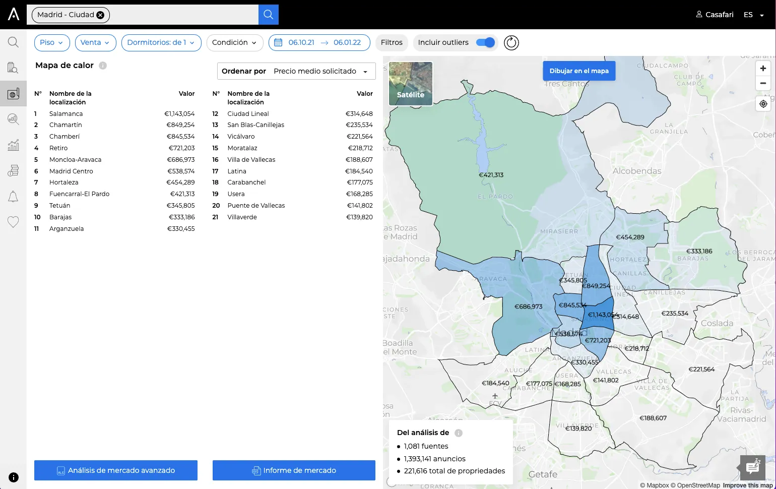776x489 pixels.
Task: Open the market analytics magnifier sidebar icon
Action: (x=13, y=119)
